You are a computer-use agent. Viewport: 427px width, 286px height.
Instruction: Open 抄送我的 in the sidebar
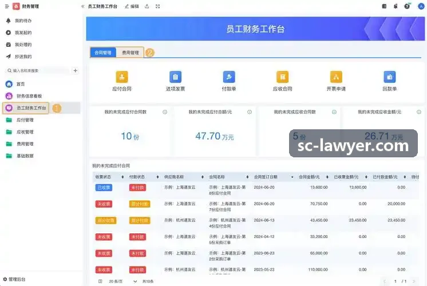23,57
